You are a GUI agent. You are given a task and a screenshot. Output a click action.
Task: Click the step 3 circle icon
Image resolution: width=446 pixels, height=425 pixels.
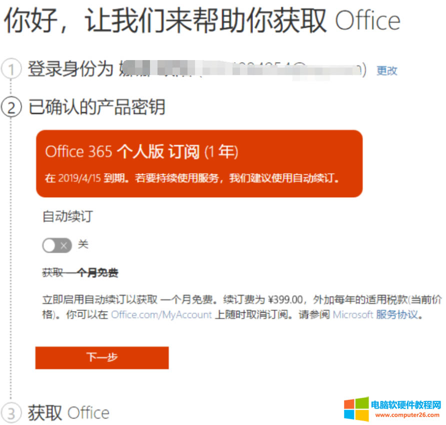coord(11,413)
